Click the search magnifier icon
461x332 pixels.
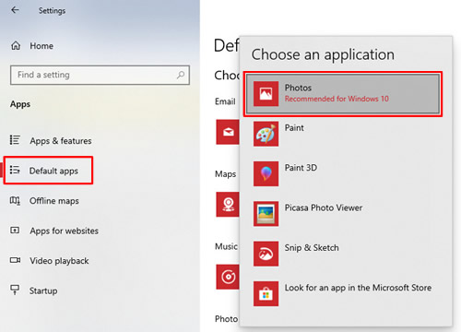(x=181, y=75)
